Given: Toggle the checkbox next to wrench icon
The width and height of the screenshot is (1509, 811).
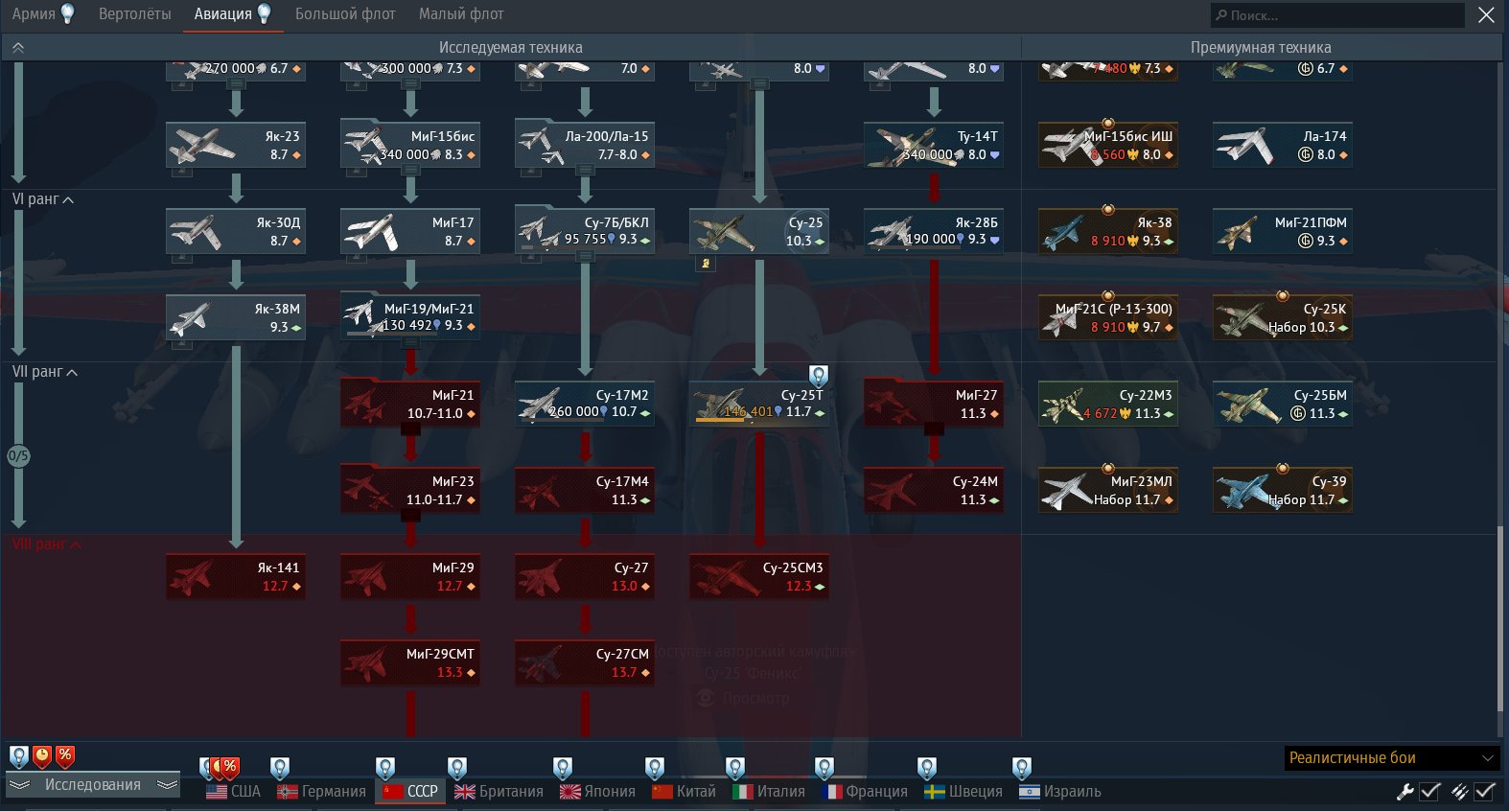Looking at the screenshot, I should click(1429, 791).
